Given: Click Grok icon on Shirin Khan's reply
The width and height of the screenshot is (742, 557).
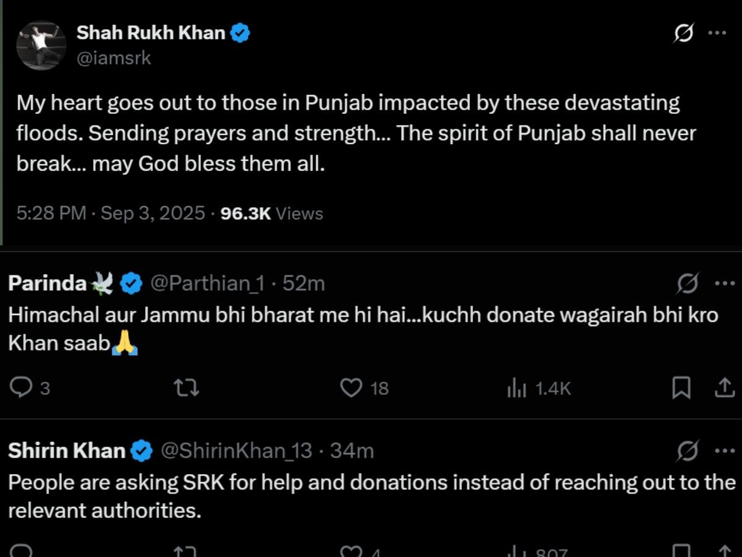Looking at the screenshot, I should click(x=688, y=451).
